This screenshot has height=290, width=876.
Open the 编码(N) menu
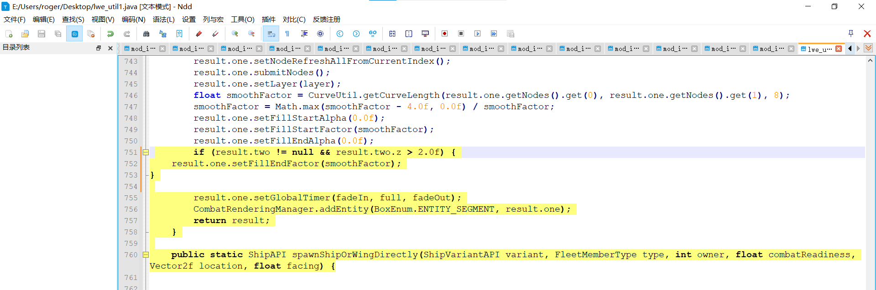coord(133,20)
